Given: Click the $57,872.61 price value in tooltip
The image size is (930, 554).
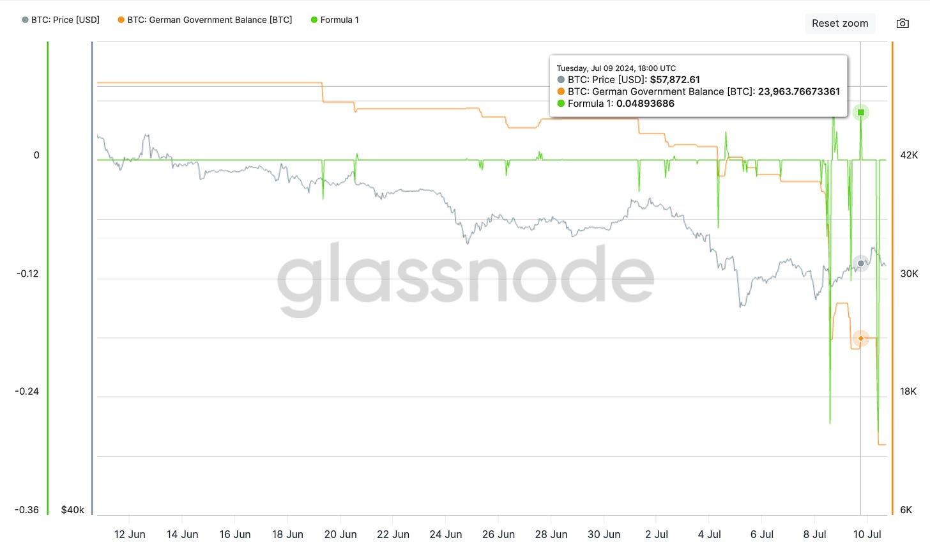Looking at the screenshot, I should point(675,80).
